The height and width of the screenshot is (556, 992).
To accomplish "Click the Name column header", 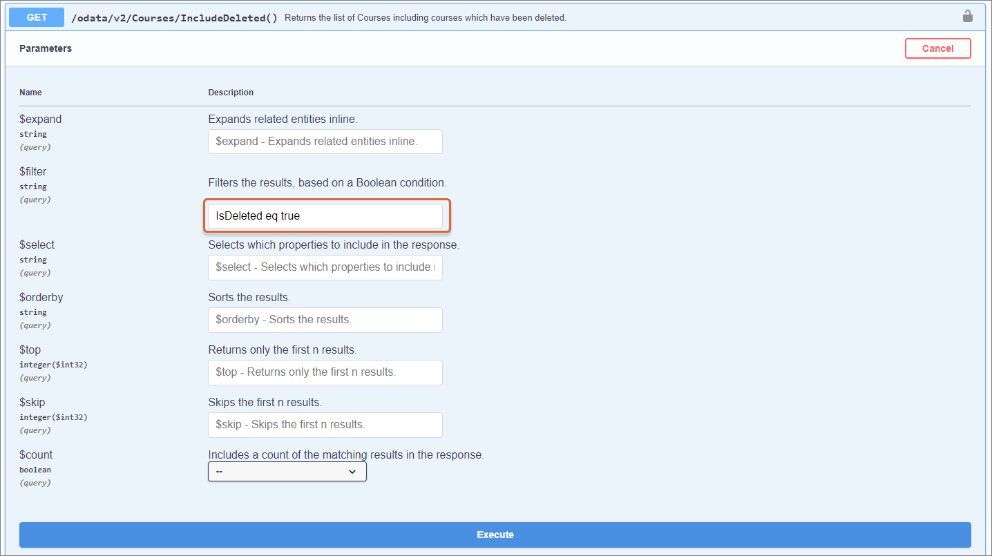I will (x=30, y=93).
